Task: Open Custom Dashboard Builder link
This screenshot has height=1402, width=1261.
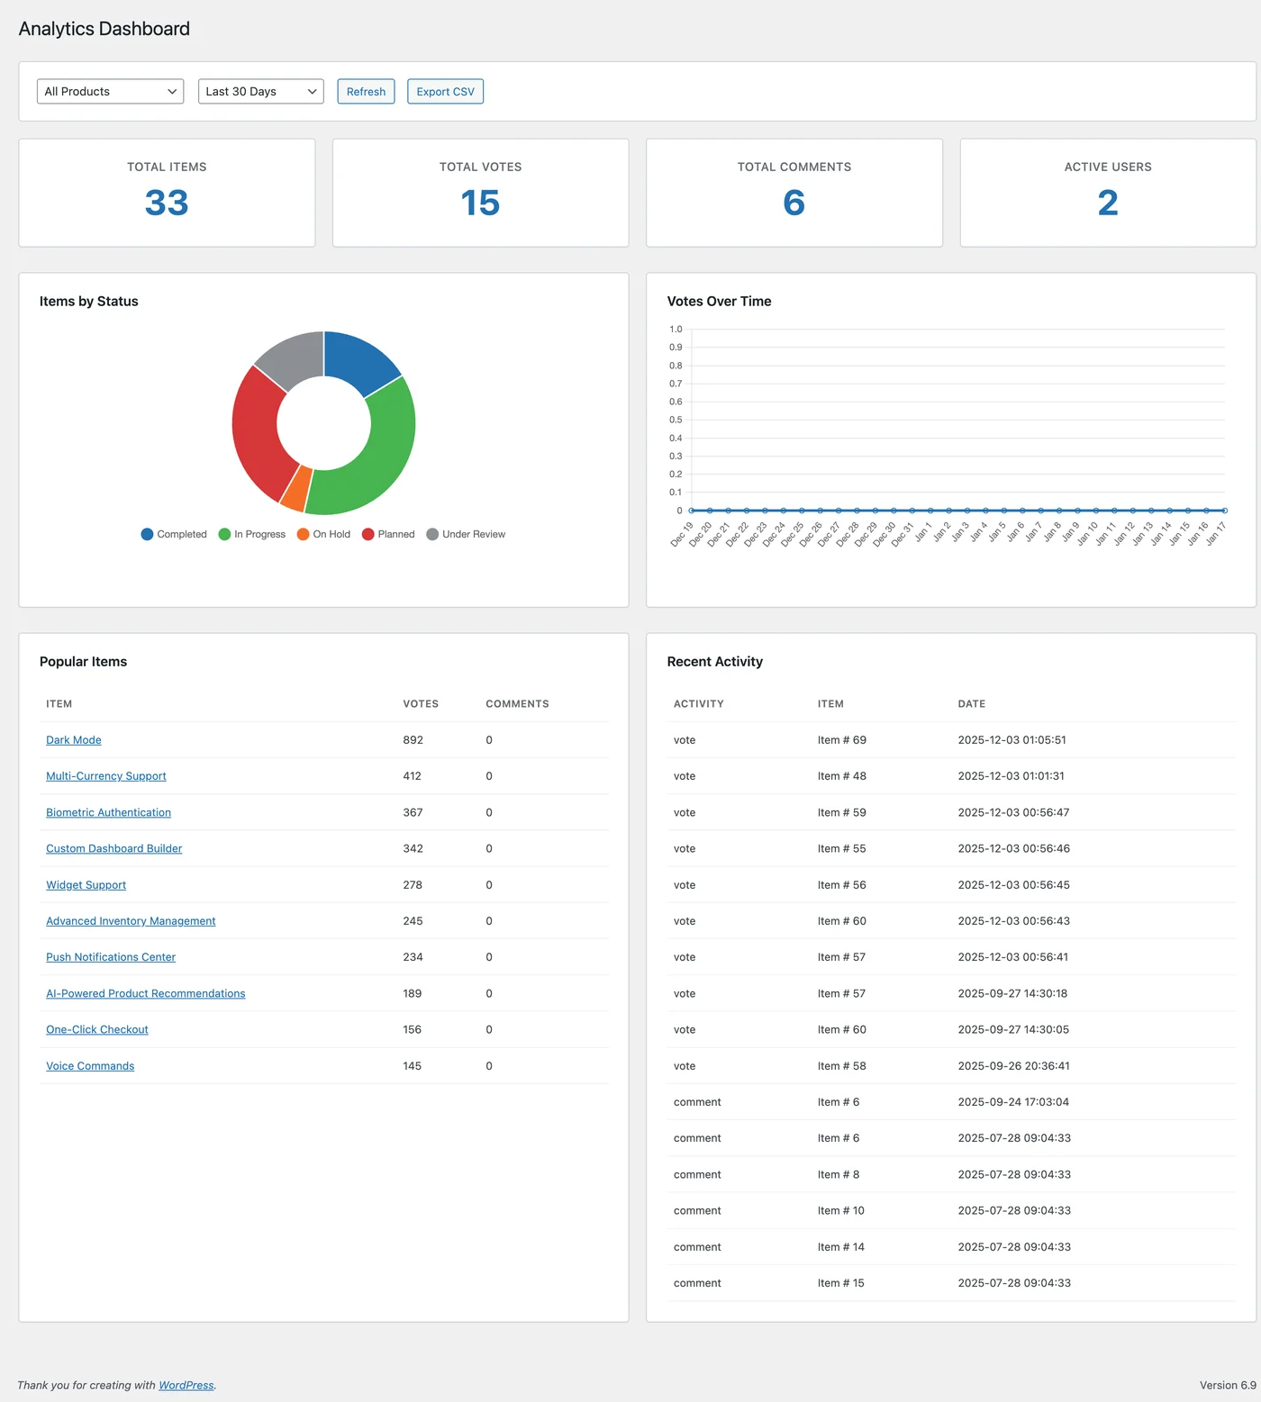Action: (x=114, y=848)
